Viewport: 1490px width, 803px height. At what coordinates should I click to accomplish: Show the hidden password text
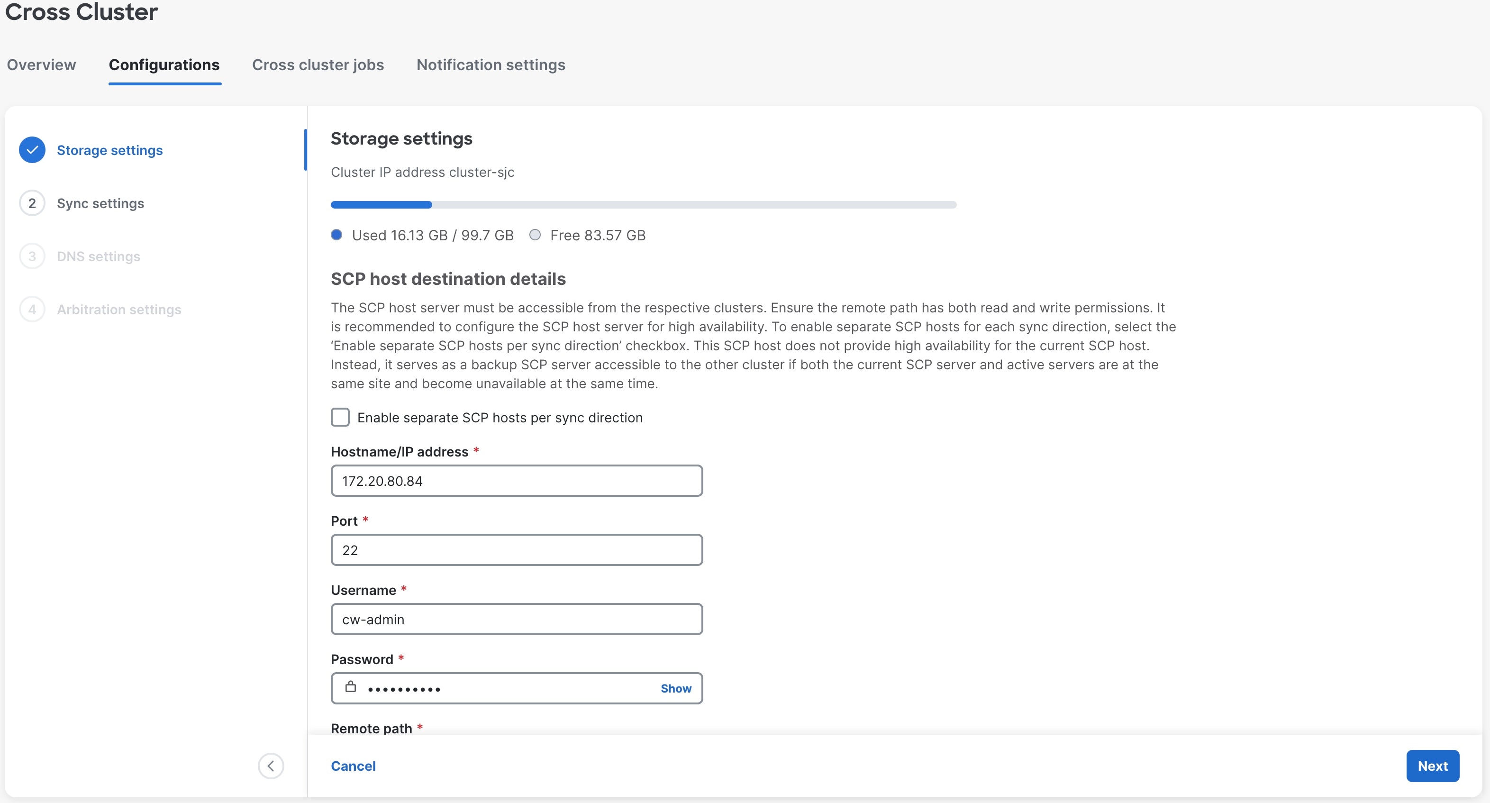676,688
